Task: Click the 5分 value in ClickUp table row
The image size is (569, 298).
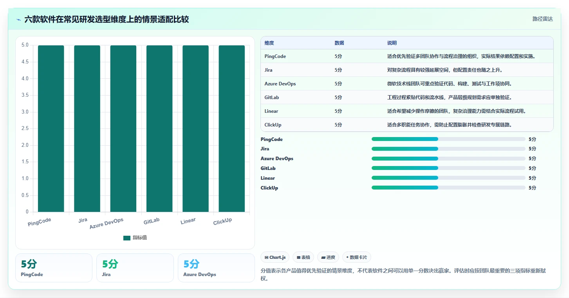Action: tap(338, 125)
